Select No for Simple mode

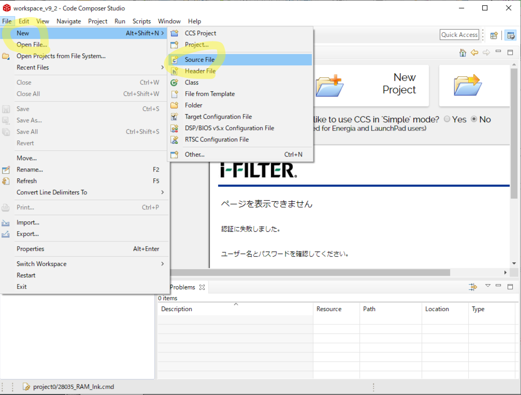coord(473,119)
